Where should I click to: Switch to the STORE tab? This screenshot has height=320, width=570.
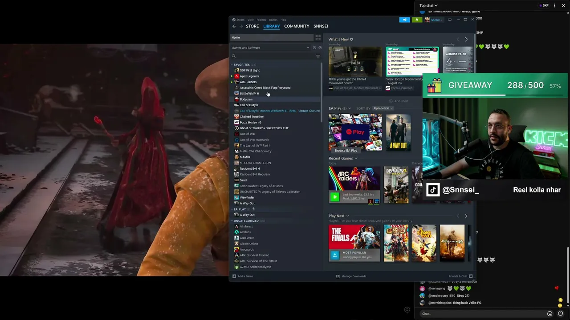(252, 26)
